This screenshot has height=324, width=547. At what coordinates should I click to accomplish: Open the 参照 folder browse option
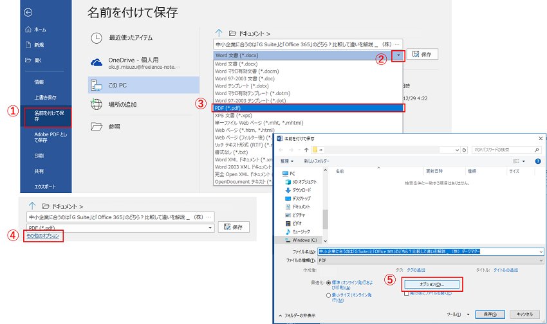97,126
